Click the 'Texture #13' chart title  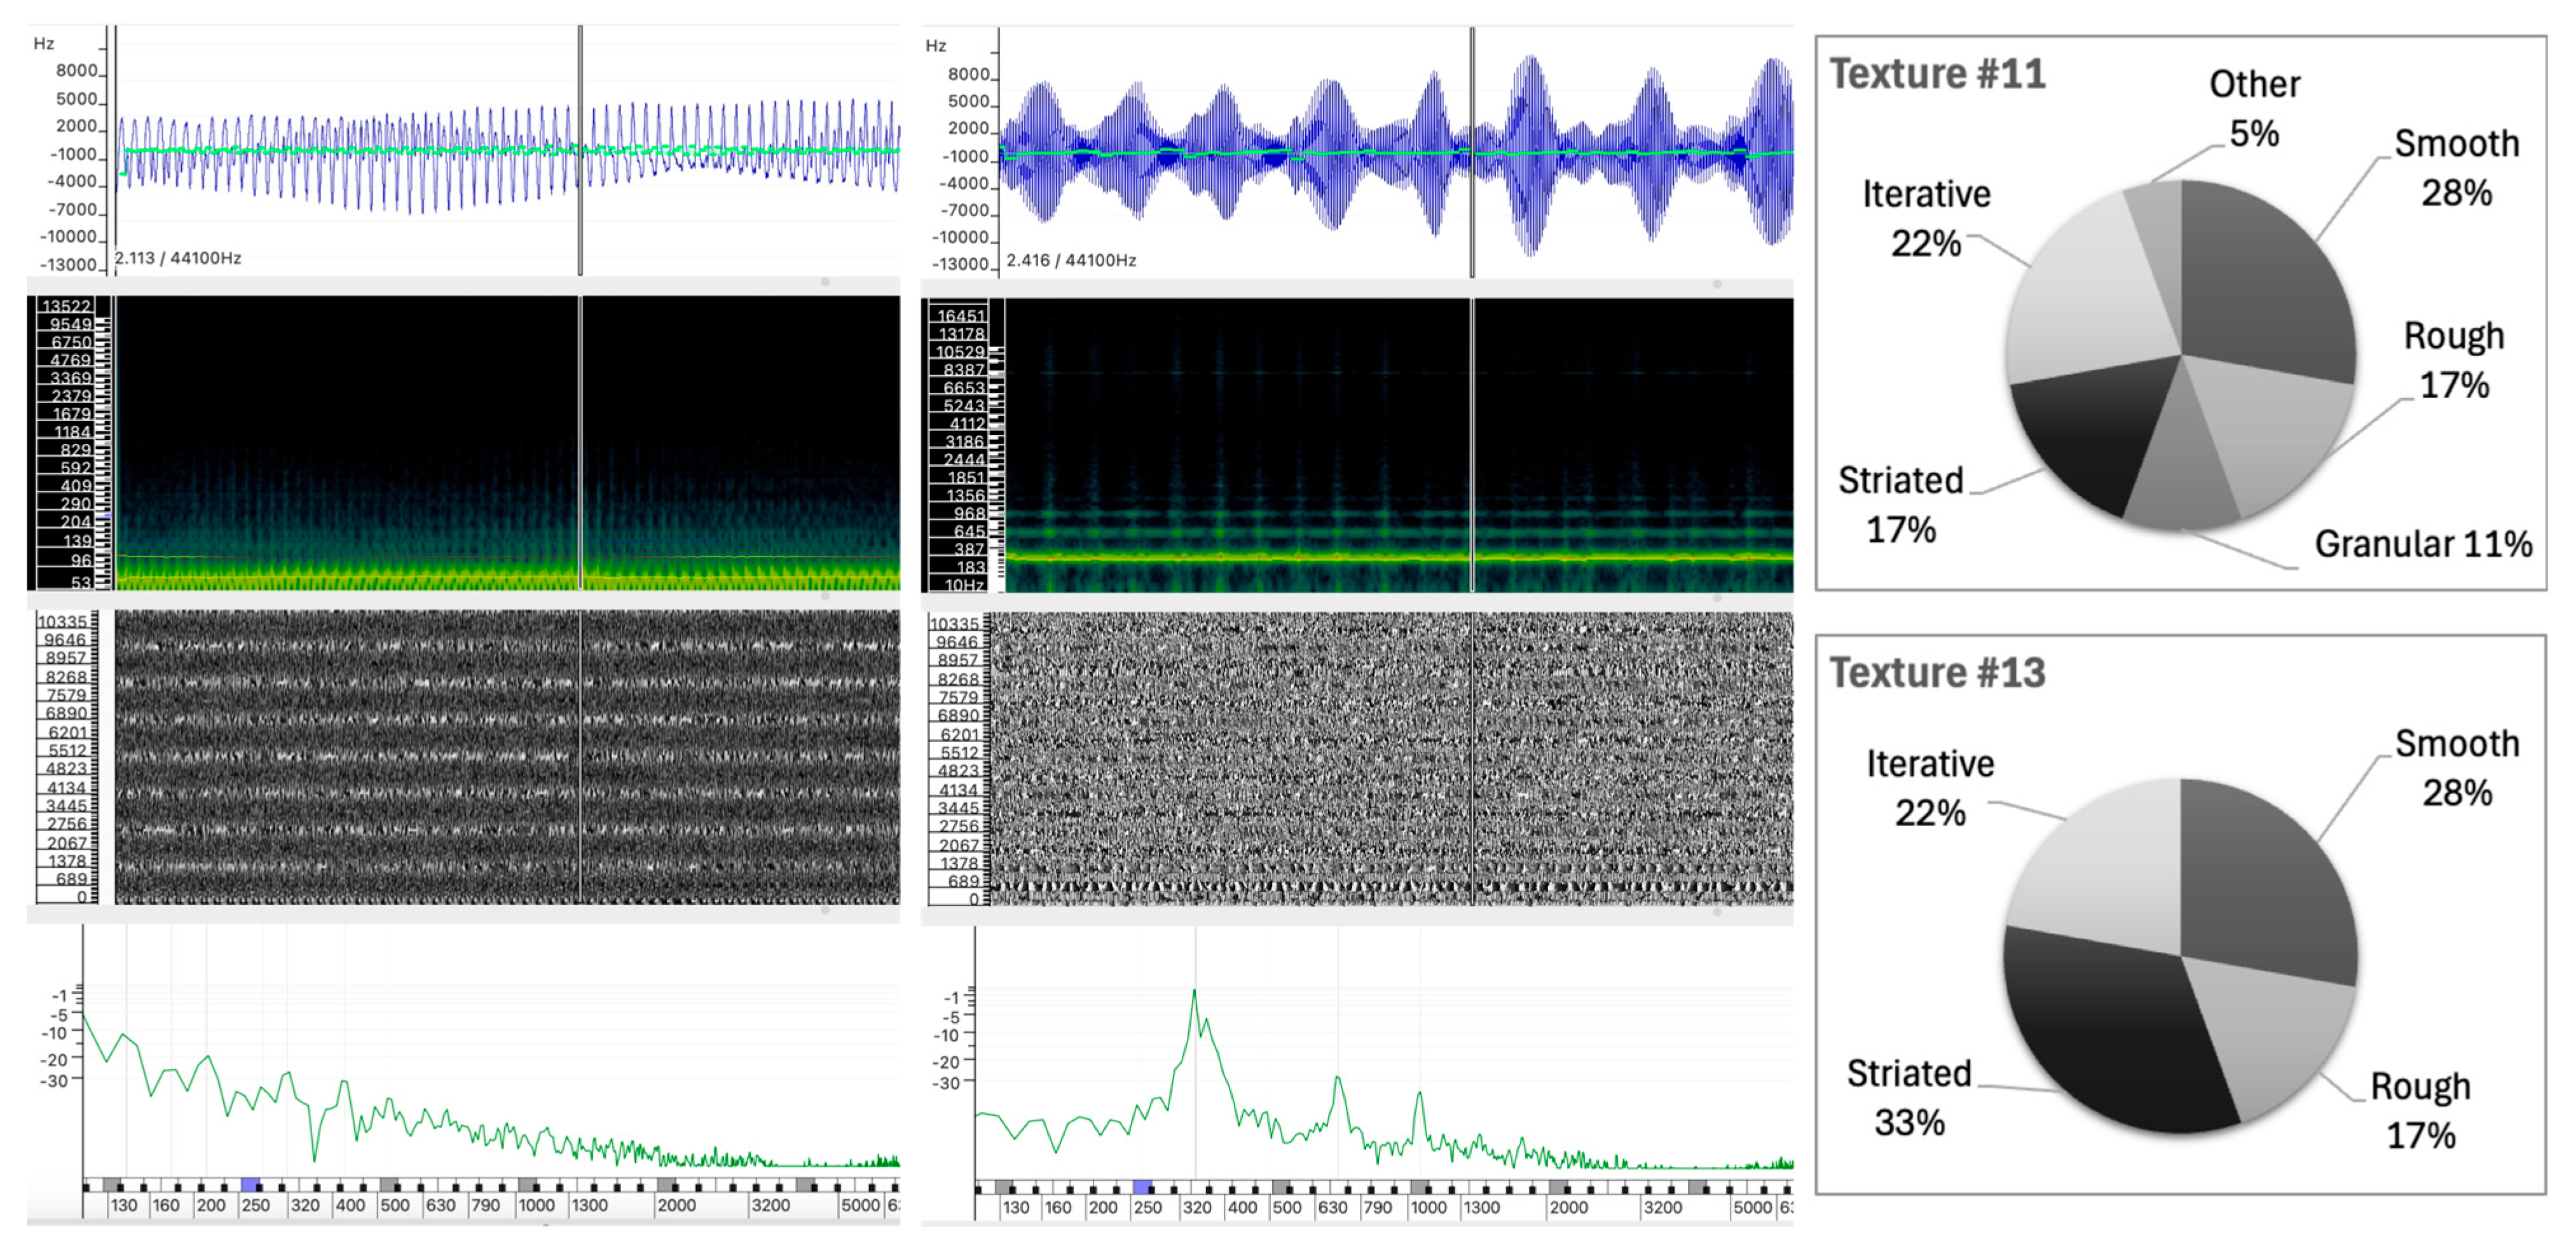coord(1937,672)
